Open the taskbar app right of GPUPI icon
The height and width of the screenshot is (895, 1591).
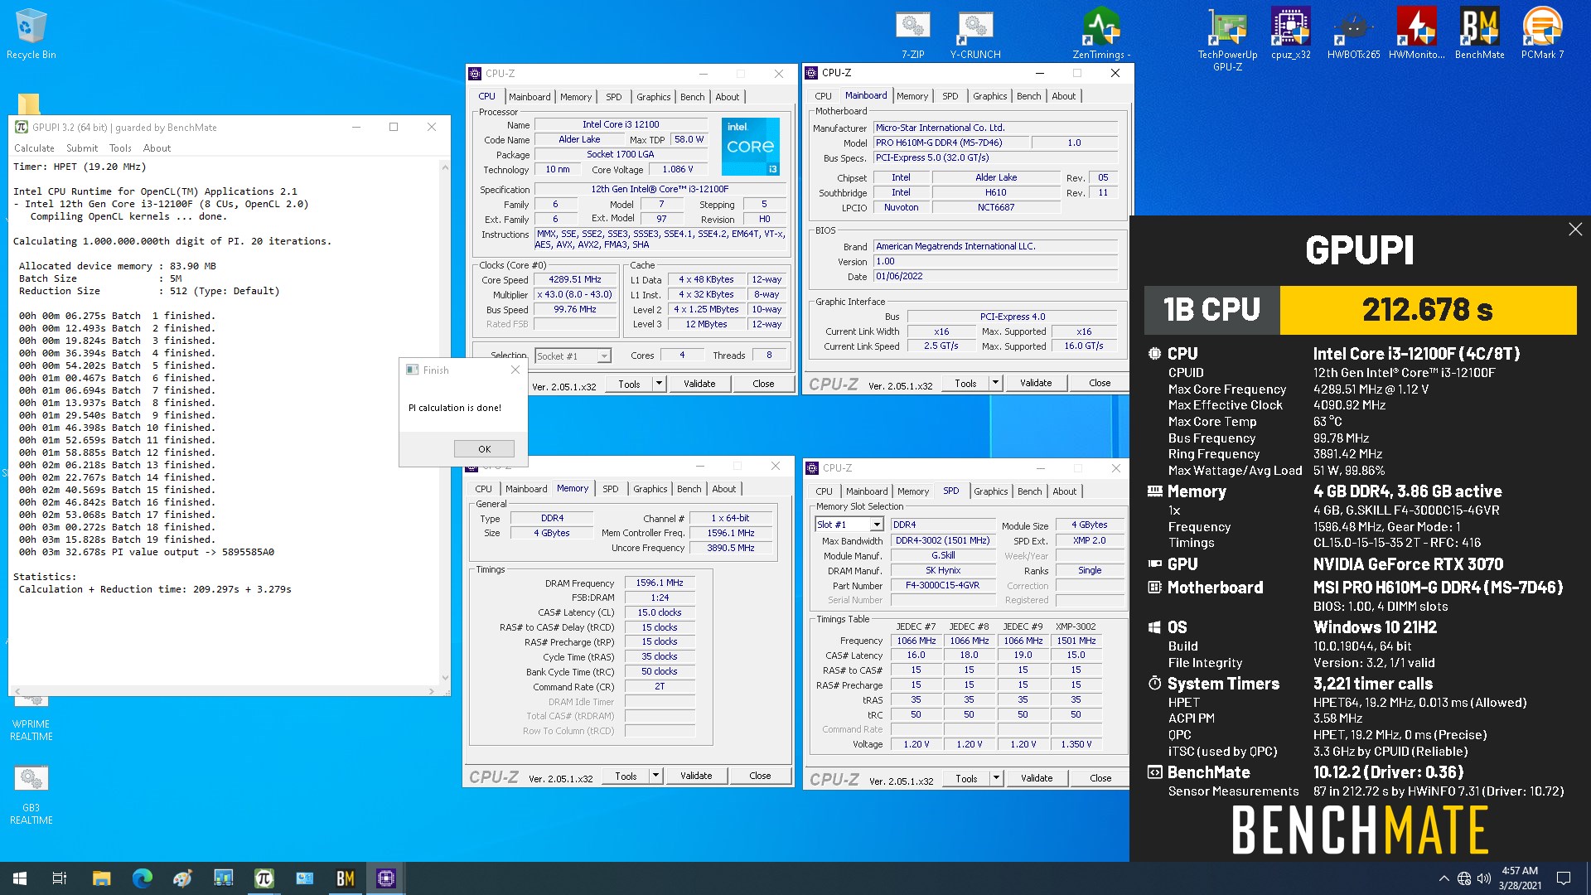(x=304, y=878)
